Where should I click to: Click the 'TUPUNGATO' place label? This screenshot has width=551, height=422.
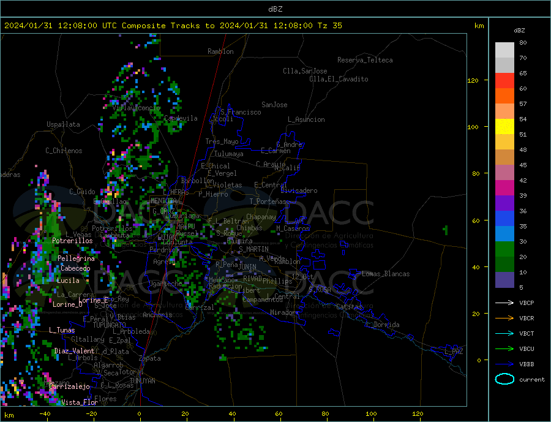click(110, 325)
